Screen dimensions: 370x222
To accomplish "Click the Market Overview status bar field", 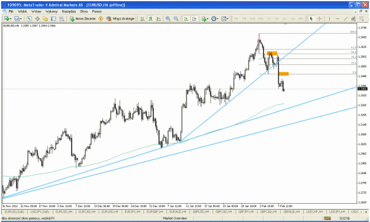I will (175, 218).
